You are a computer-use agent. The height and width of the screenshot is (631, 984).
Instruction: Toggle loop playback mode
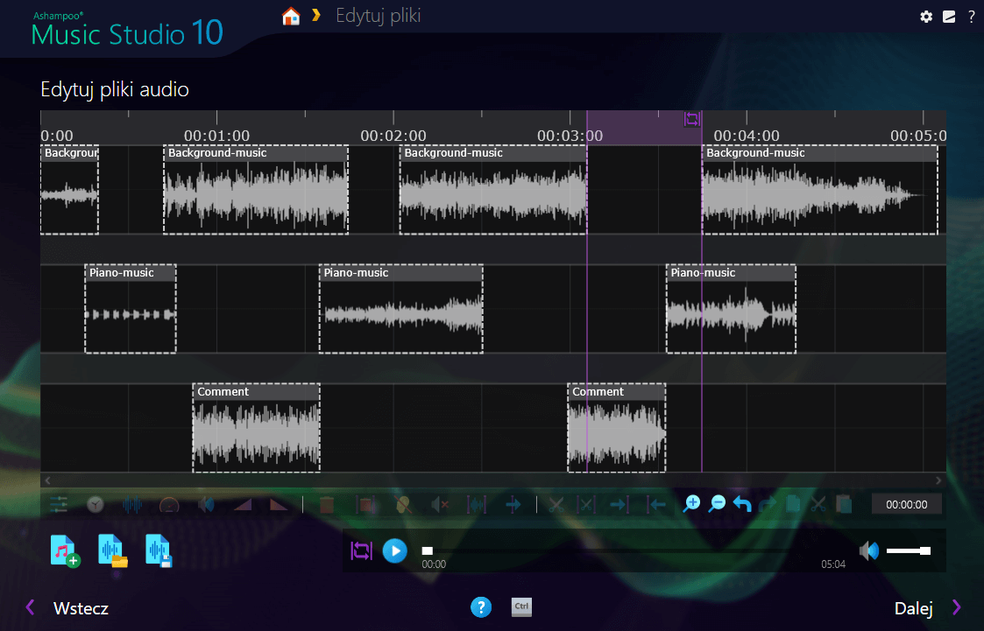(x=362, y=550)
